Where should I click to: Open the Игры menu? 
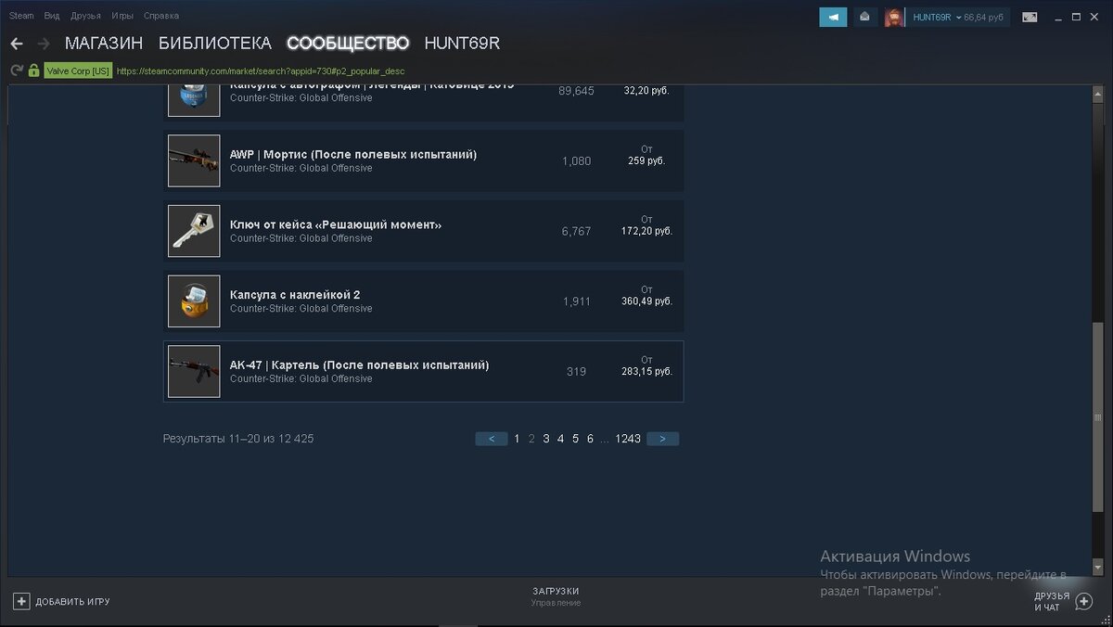pyautogui.click(x=122, y=16)
